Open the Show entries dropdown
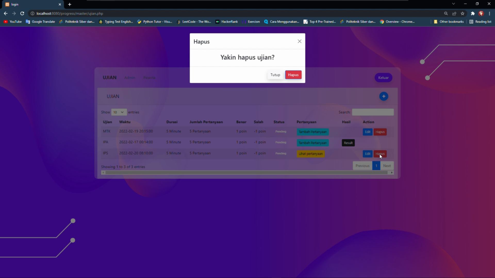Screen dimensions: 495x278 pos(119,112)
